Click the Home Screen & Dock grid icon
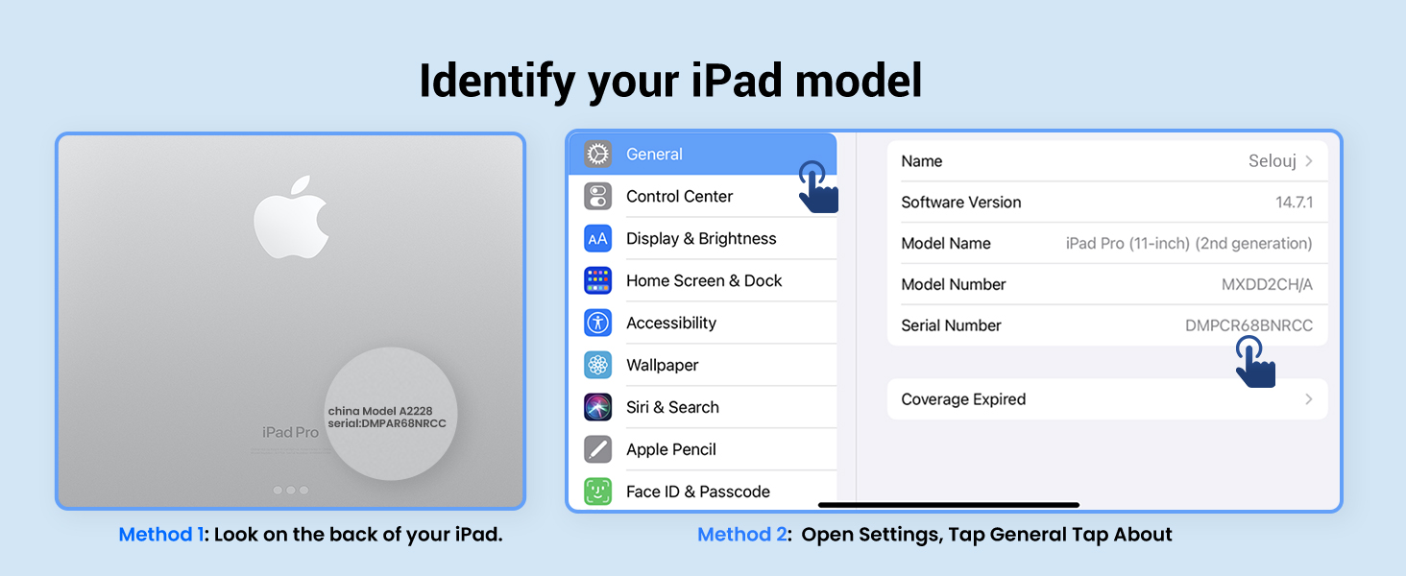Viewport: 1406px width, 576px height. click(x=597, y=280)
